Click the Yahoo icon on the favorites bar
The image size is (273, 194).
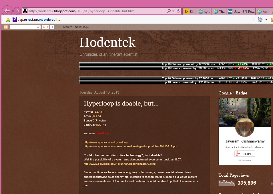tap(15, 20)
